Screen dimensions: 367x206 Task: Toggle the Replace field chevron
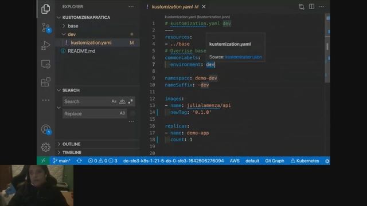pyautogui.click(x=58, y=108)
